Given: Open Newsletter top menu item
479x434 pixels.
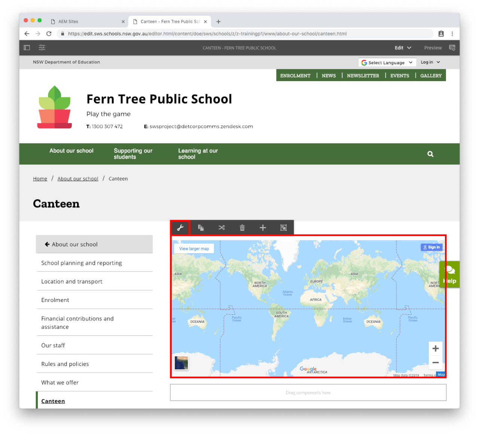Looking at the screenshot, I should [x=363, y=76].
